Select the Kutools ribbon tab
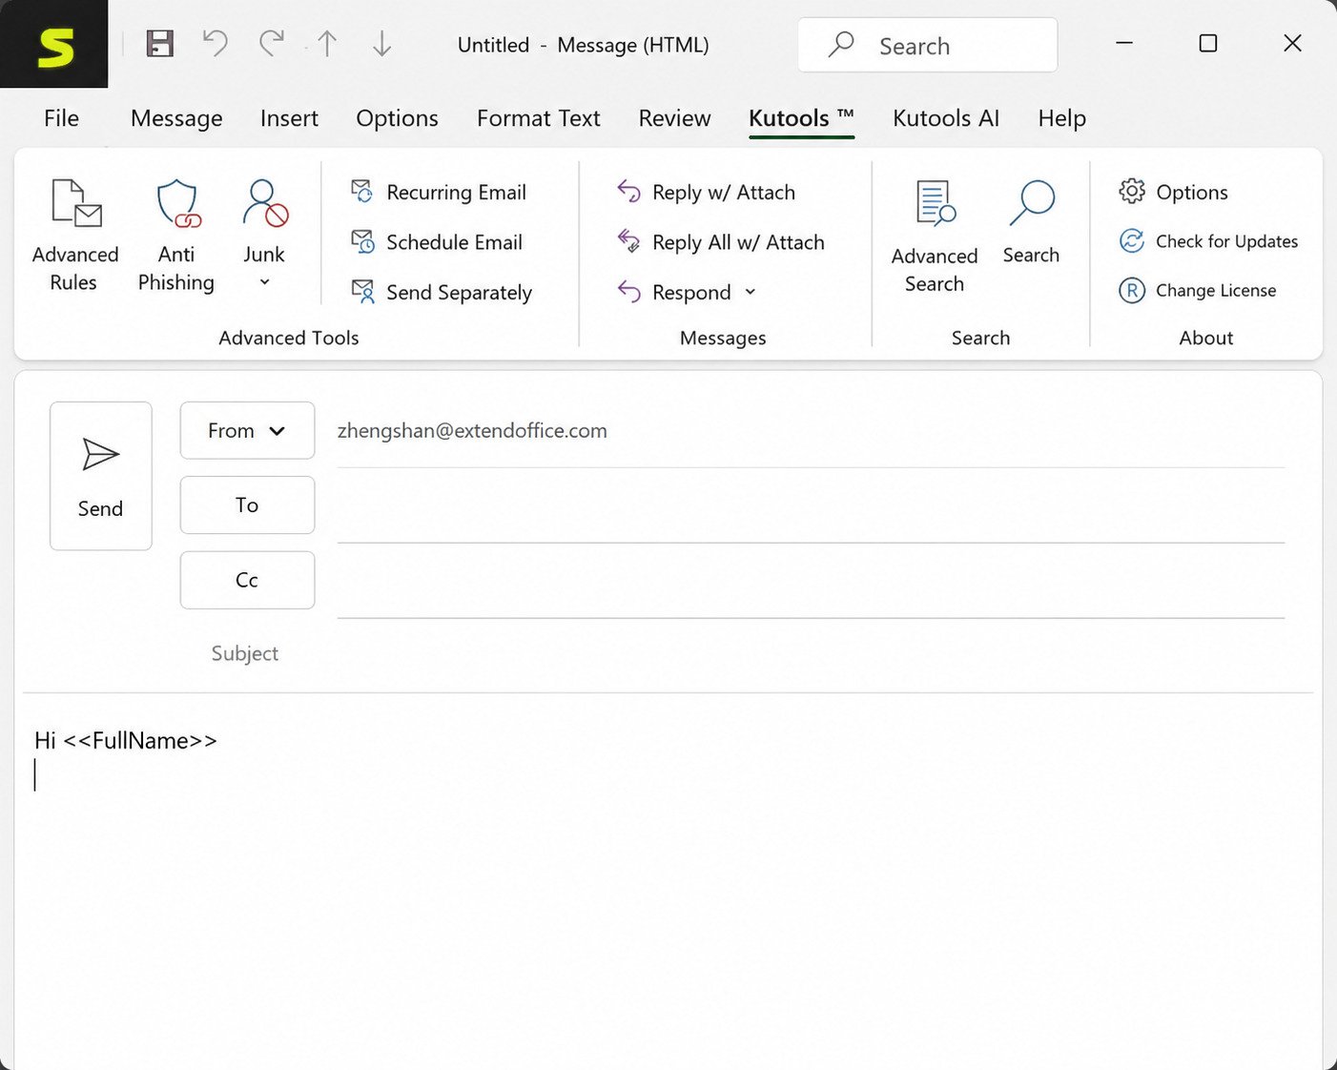This screenshot has width=1337, height=1070. tap(801, 118)
